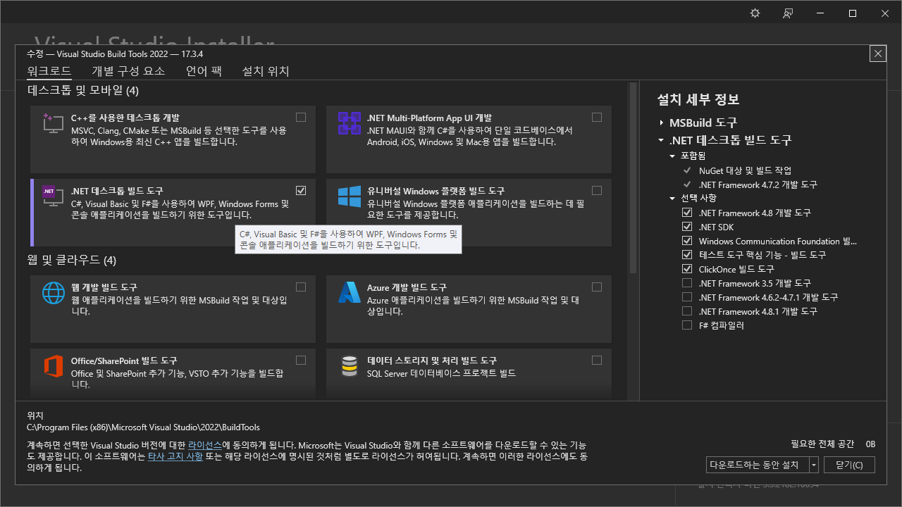Image resolution: width=902 pixels, height=507 pixels.
Task: Uncheck 테스트 도구 핵심 기능 option
Action: click(687, 255)
